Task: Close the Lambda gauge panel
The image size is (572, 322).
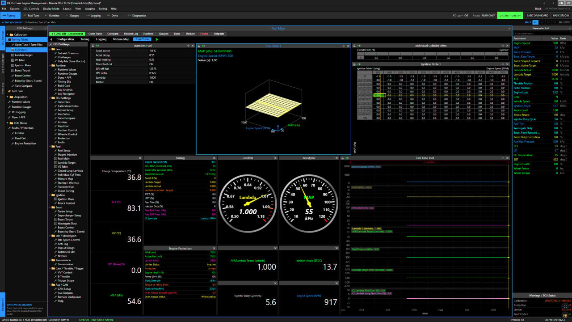Action: [276, 158]
